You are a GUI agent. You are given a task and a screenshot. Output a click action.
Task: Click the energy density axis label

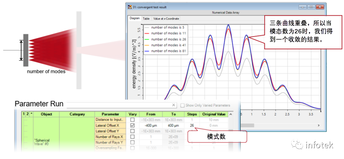coord(134,63)
